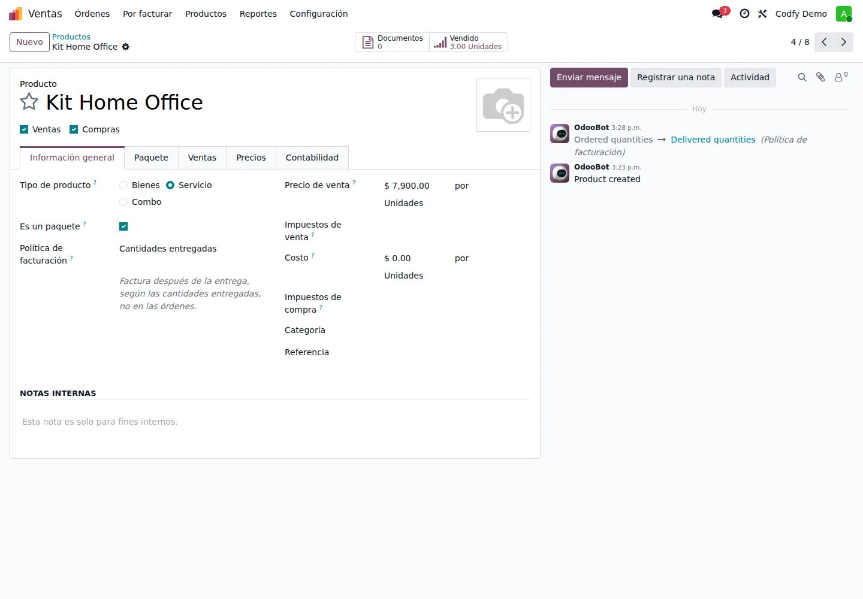
Task: Open the Ventas app logo icon
Action: point(16,14)
